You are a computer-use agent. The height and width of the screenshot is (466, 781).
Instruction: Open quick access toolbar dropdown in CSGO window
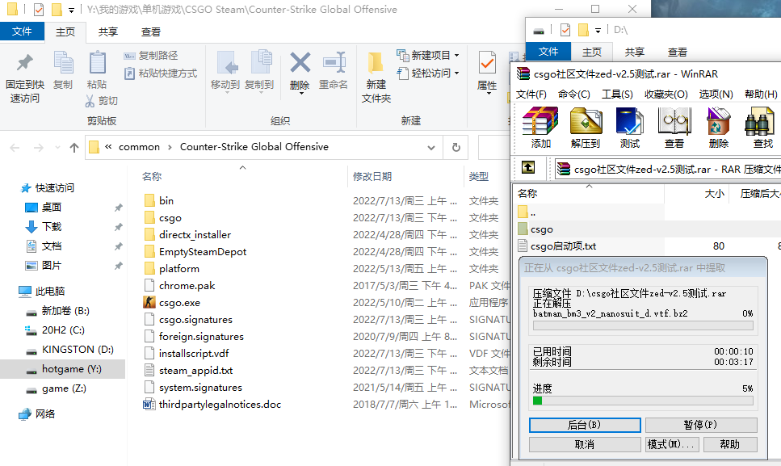pyautogui.click(x=72, y=10)
